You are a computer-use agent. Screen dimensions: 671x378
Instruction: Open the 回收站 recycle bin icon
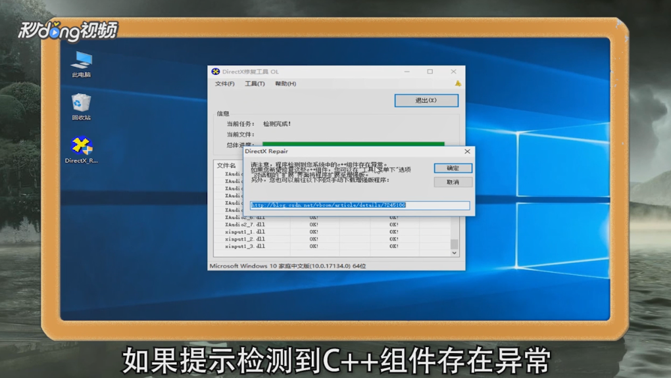82,107
